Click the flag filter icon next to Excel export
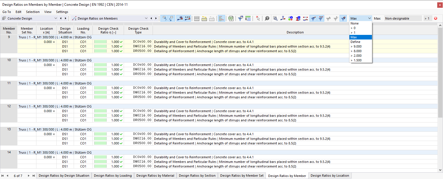Screen dimensions: 443x179 [x=240, y=18]
